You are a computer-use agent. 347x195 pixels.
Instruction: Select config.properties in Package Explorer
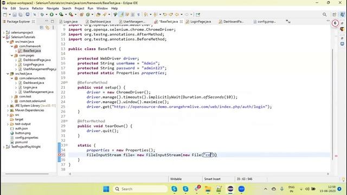[27, 138]
